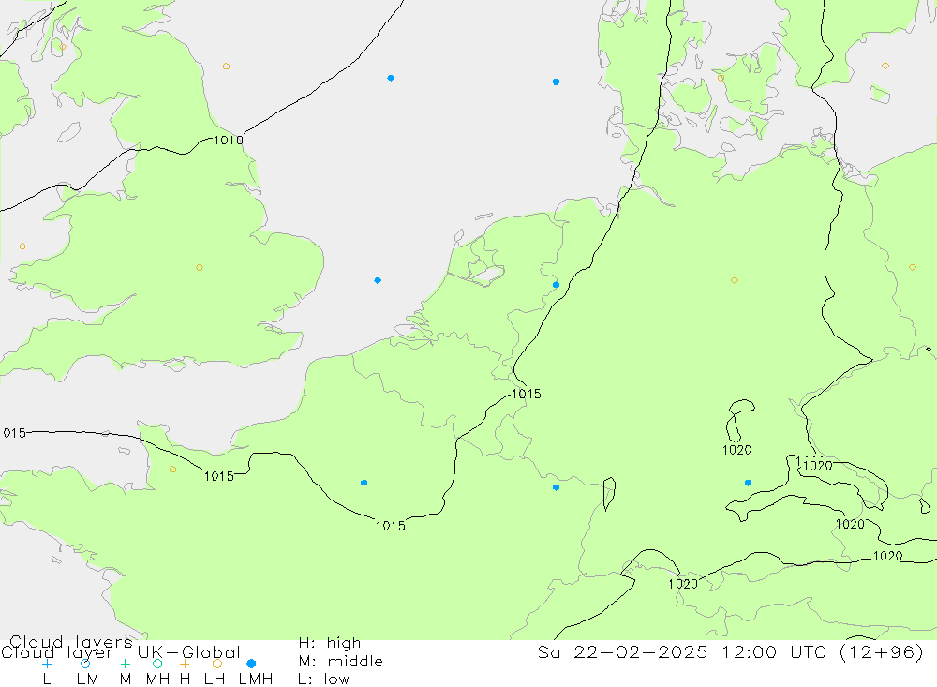Click the 1020 label near the Swiss Alps
937x687 pixels.
pyautogui.click(x=683, y=584)
